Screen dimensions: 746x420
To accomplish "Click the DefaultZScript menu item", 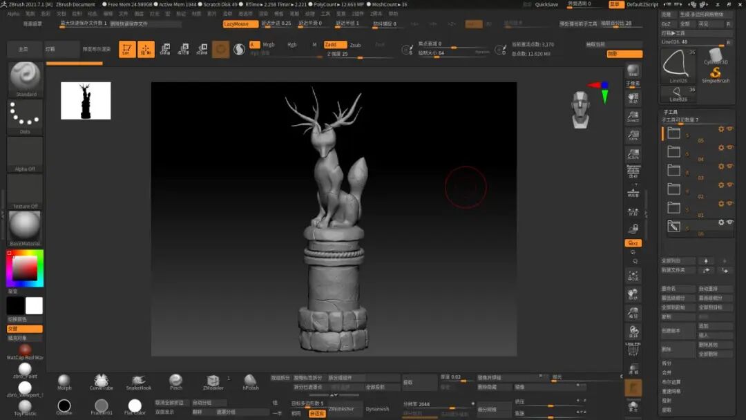I will (x=642, y=4).
